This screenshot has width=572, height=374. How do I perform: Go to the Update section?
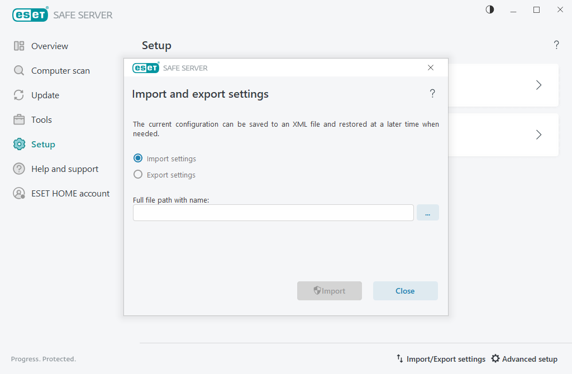[45, 95]
